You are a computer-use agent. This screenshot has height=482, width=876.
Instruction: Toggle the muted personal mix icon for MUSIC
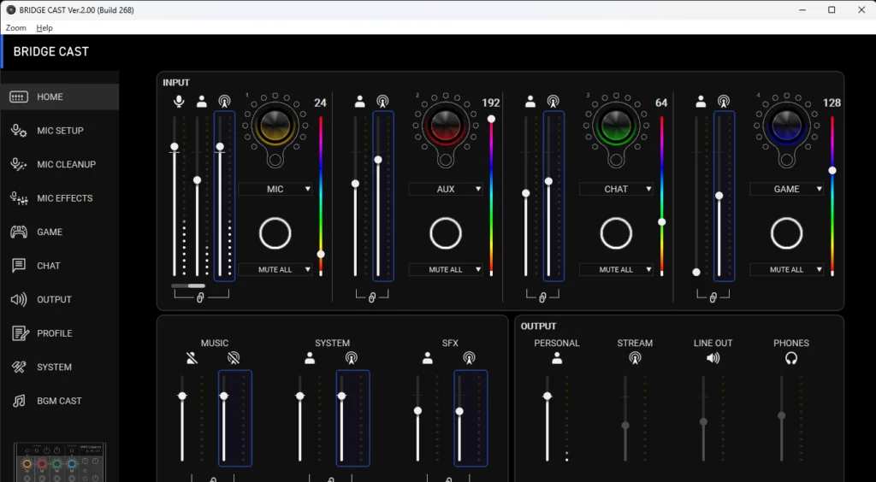[191, 359]
